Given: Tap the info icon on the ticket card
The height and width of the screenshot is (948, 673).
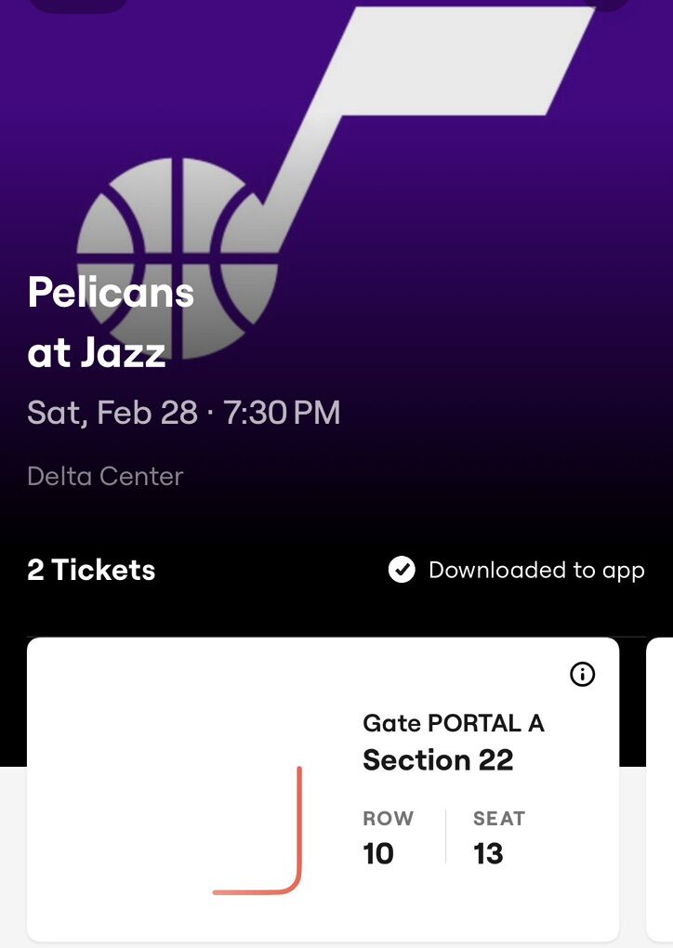Looking at the screenshot, I should (x=582, y=675).
